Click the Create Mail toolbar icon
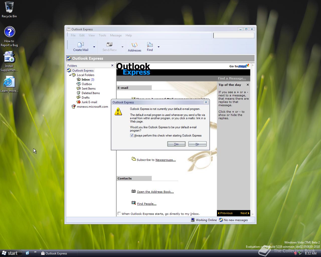Screen dimensions: 321x257 (x=81, y=45)
